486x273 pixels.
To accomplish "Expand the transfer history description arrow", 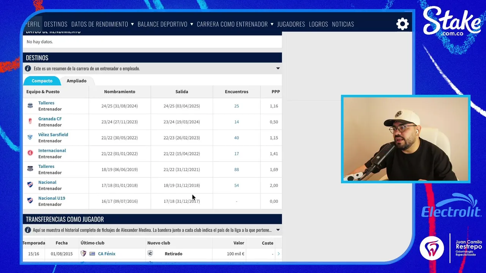I will coord(278,230).
